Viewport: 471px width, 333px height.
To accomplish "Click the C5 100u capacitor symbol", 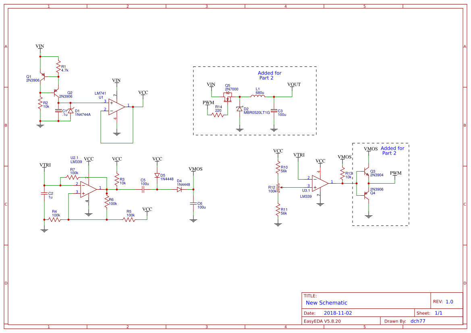I will [143, 189].
